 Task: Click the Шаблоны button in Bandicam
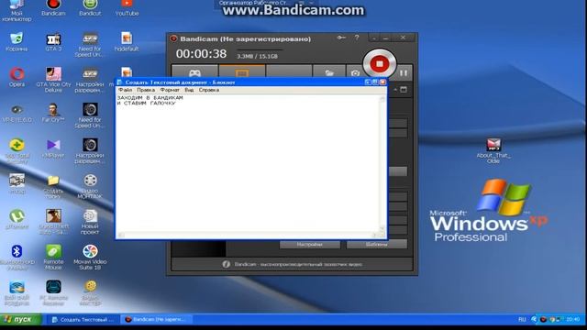pos(377,245)
